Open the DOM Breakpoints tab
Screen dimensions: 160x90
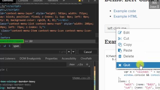(30, 58)
